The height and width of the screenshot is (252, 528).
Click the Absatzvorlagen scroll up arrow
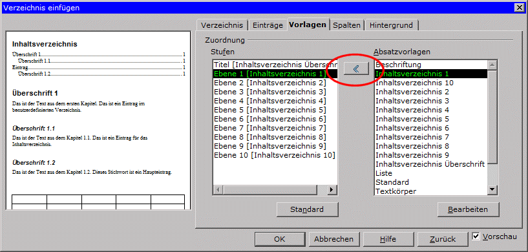coord(492,65)
